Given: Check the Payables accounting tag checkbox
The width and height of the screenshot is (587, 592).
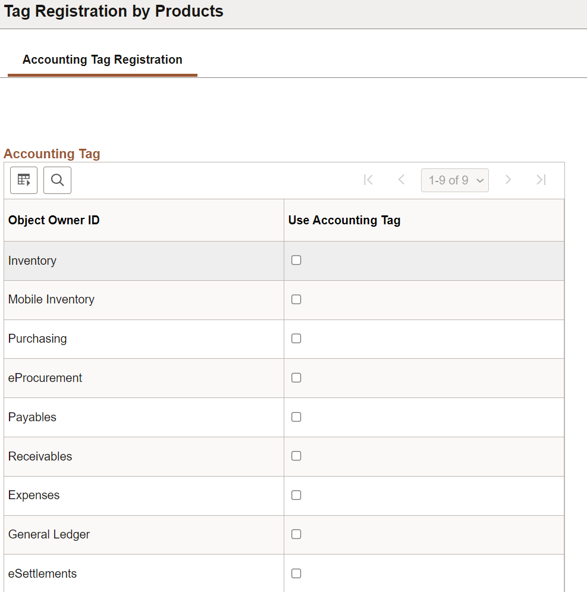Looking at the screenshot, I should tap(296, 417).
